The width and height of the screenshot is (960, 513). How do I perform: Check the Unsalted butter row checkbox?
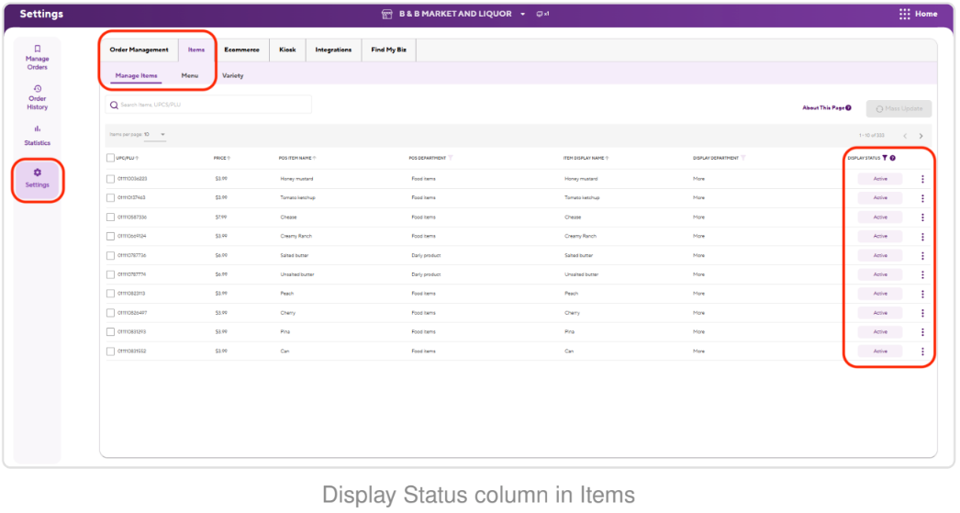(x=110, y=274)
